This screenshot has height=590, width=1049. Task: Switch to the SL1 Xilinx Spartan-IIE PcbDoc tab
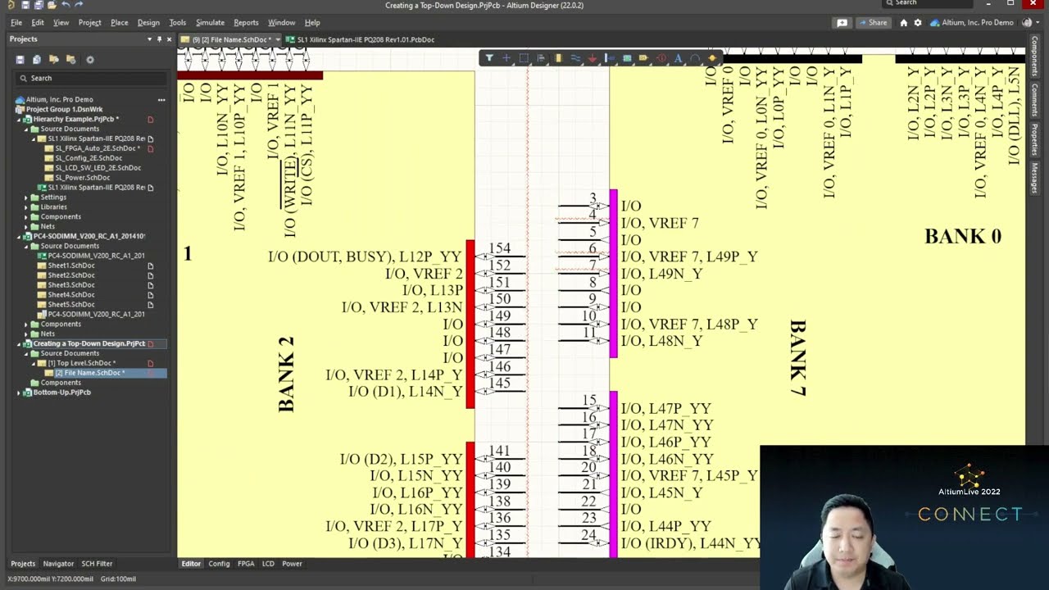(x=361, y=39)
